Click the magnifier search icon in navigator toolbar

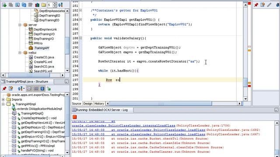tap(17, 5)
